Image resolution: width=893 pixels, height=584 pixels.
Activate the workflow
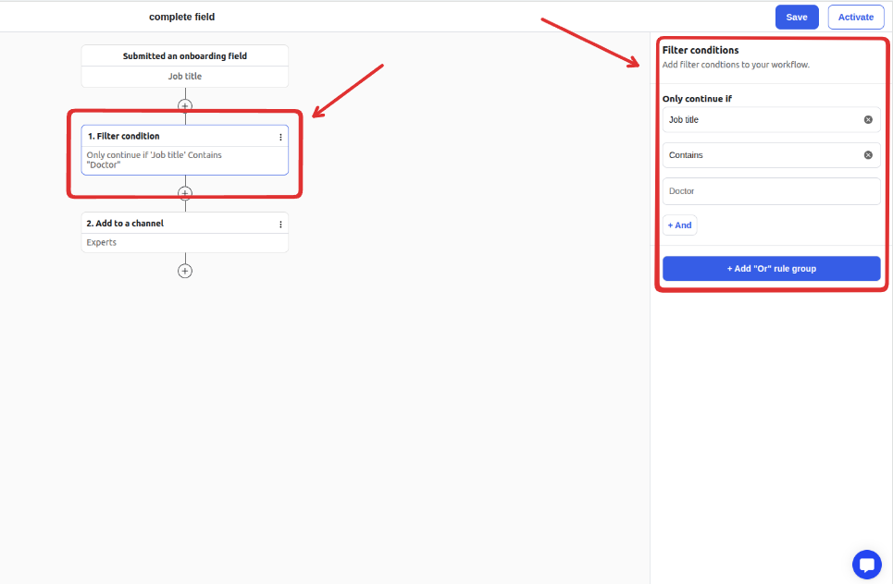pyautogui.click(x=856, y=18)
